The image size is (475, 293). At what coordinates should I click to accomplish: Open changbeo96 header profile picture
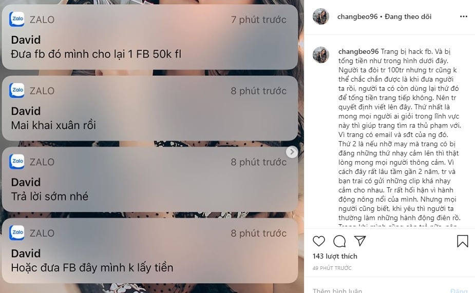(321, 16)
